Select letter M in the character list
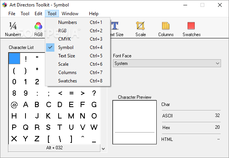229x158 pixels. (x=71, y=116)
